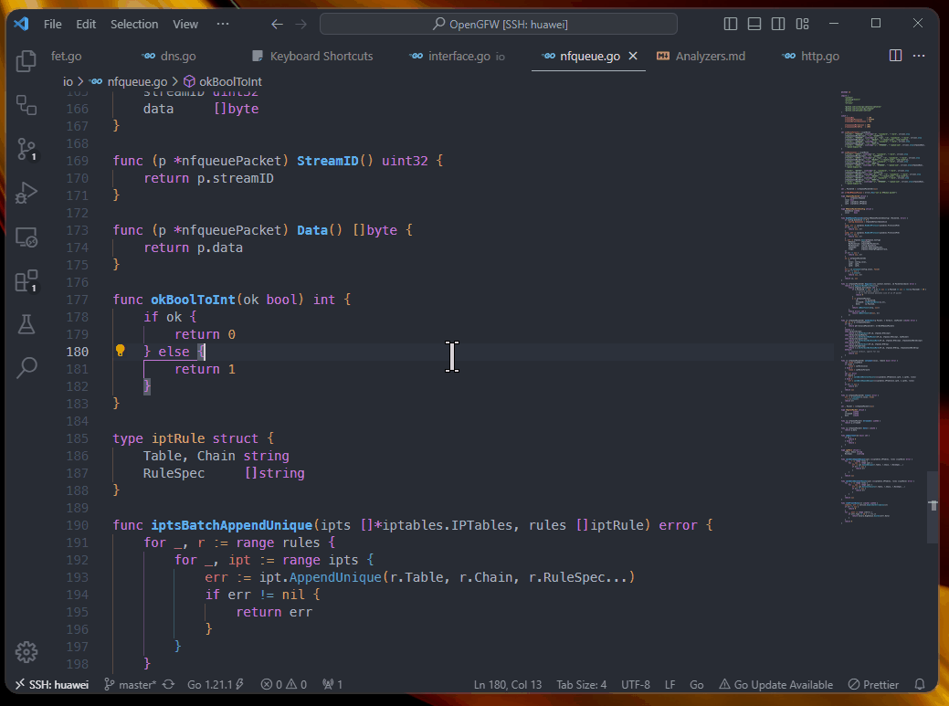Click Go Update Available in status bar
This screenshot has width=949, height=706.
tap(775, 684)
